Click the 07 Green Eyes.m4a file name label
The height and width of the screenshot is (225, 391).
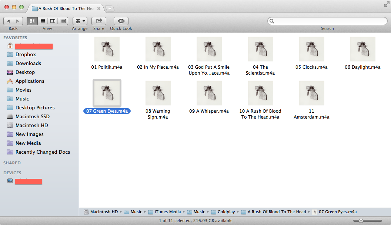pyautogui.click(x=107, y=111)
